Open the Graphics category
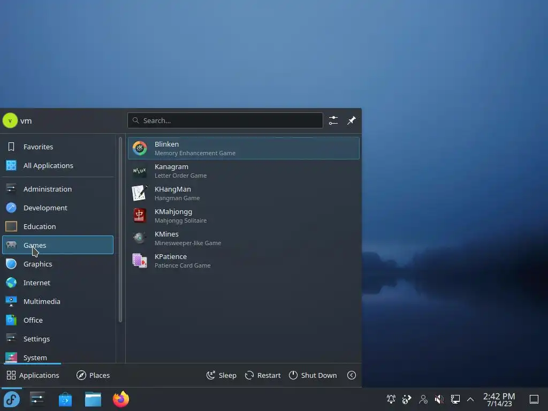This screenshot has height=411, width=548. pyautogui.click(x=58, y=264)
